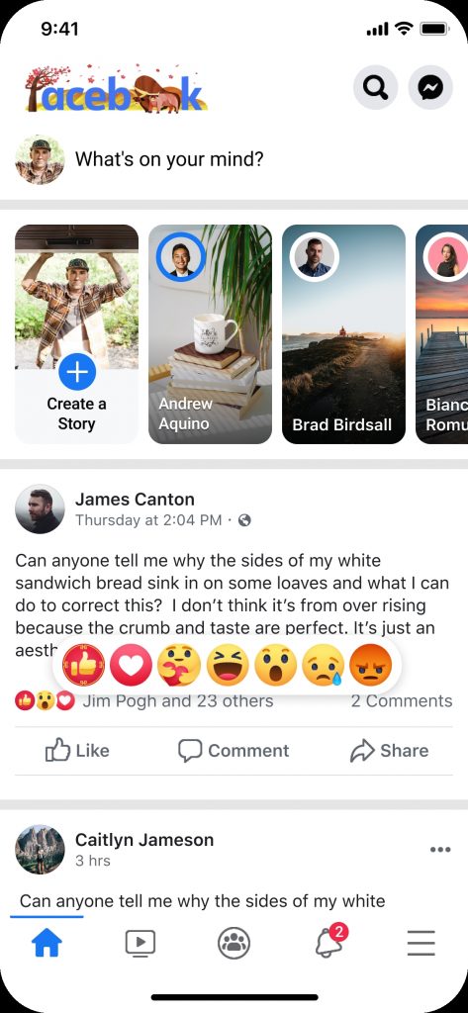The width and height of the screenshot is (468, 1013).
Task: Tap the blue plus on Create a Story
Action: tap(77, 373)
